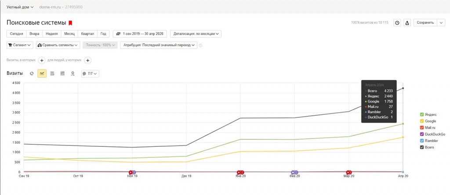Select the line chart view icon
This screenshot has height=195, width=450.
[42, 73]
